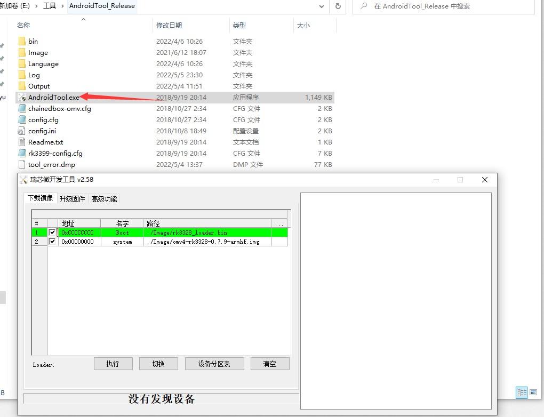This screenshot has height=417, width=544.
Task: Click the 执行 button
Action: pos(113,363)
